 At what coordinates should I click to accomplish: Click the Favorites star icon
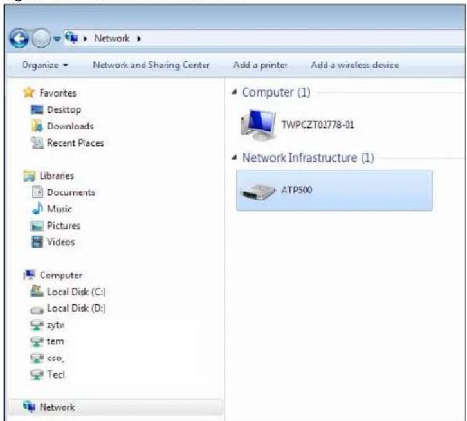coord(29,93)
